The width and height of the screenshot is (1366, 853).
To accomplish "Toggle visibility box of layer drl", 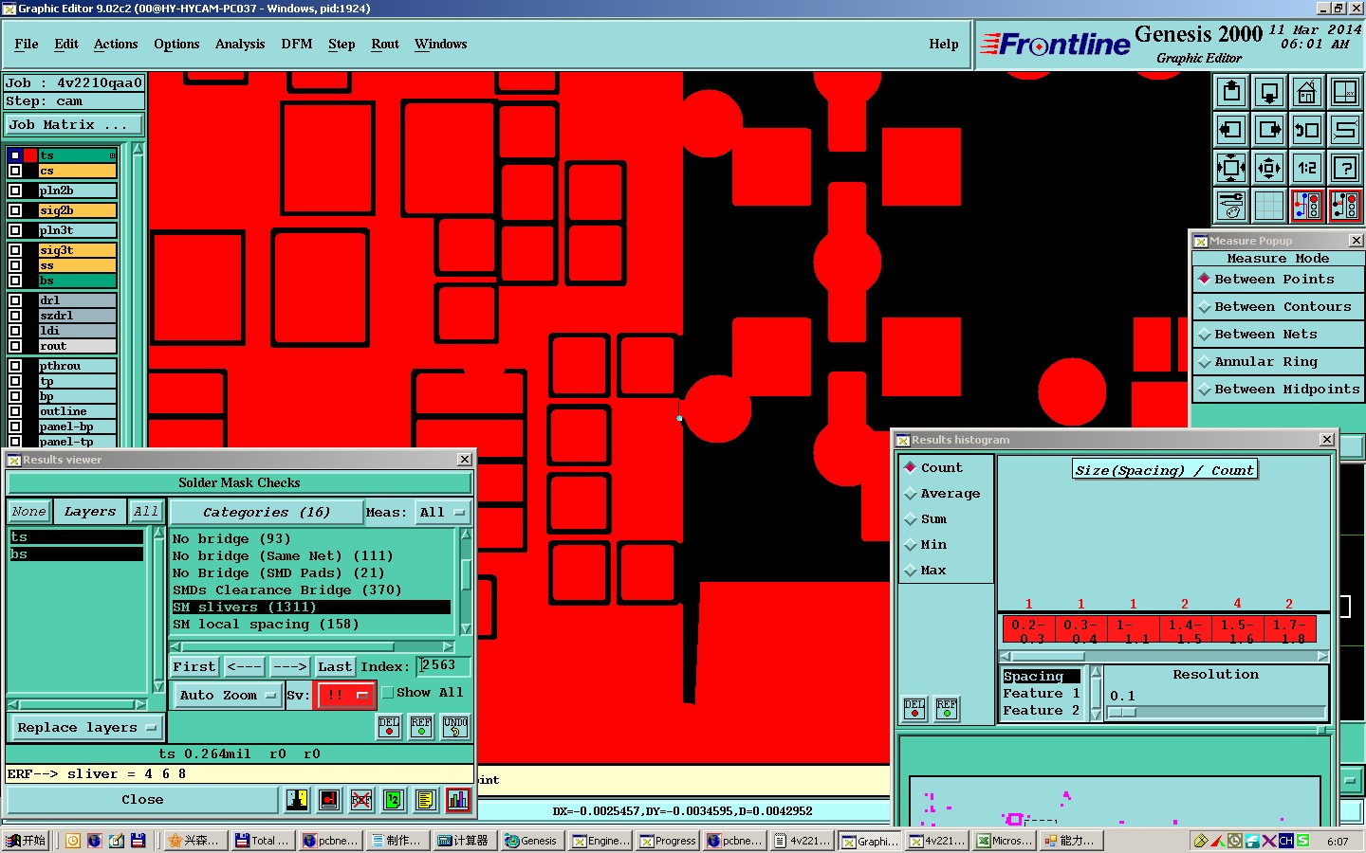I will [x=15, y=300].
